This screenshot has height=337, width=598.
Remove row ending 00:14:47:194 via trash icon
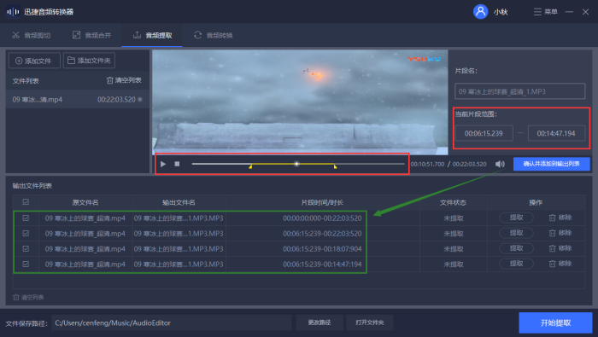tap(552, 264)
